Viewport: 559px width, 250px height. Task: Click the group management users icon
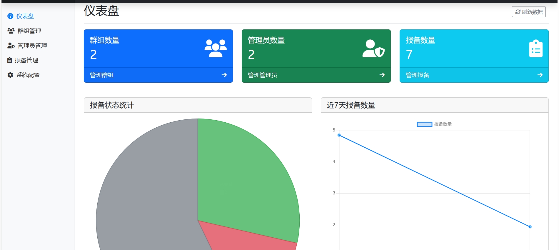click(11, 31)
